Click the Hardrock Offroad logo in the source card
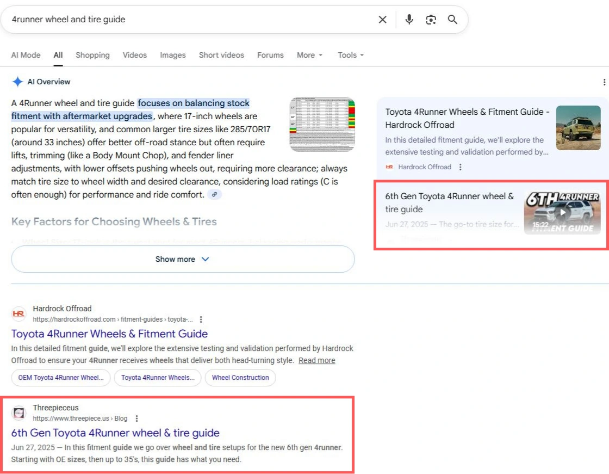The image size is (609, 474). pos(389,167)
